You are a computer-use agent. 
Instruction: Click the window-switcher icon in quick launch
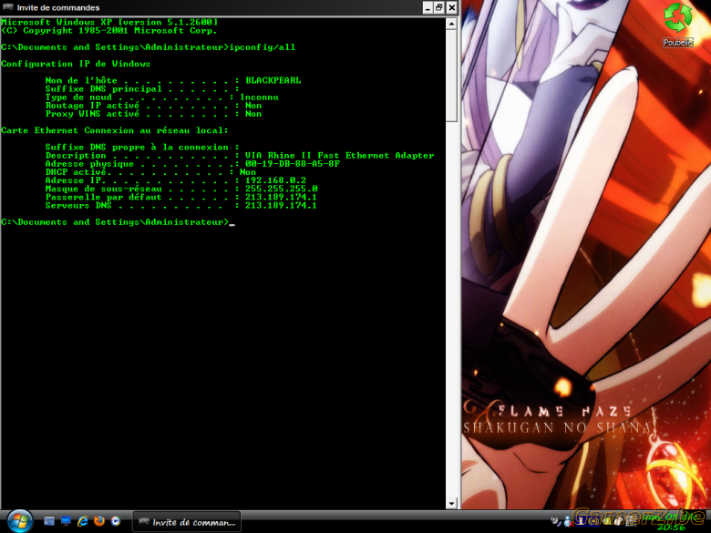(49, 521)
